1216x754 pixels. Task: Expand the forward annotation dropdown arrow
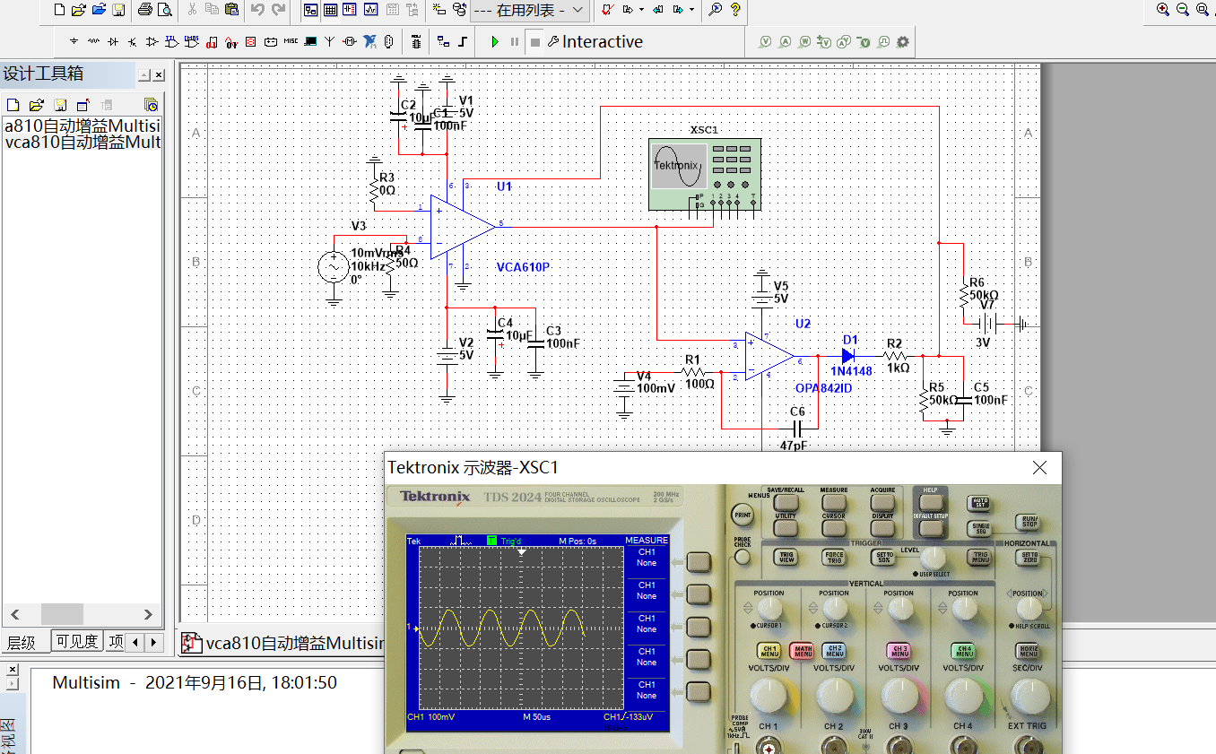tap(691, 10)
